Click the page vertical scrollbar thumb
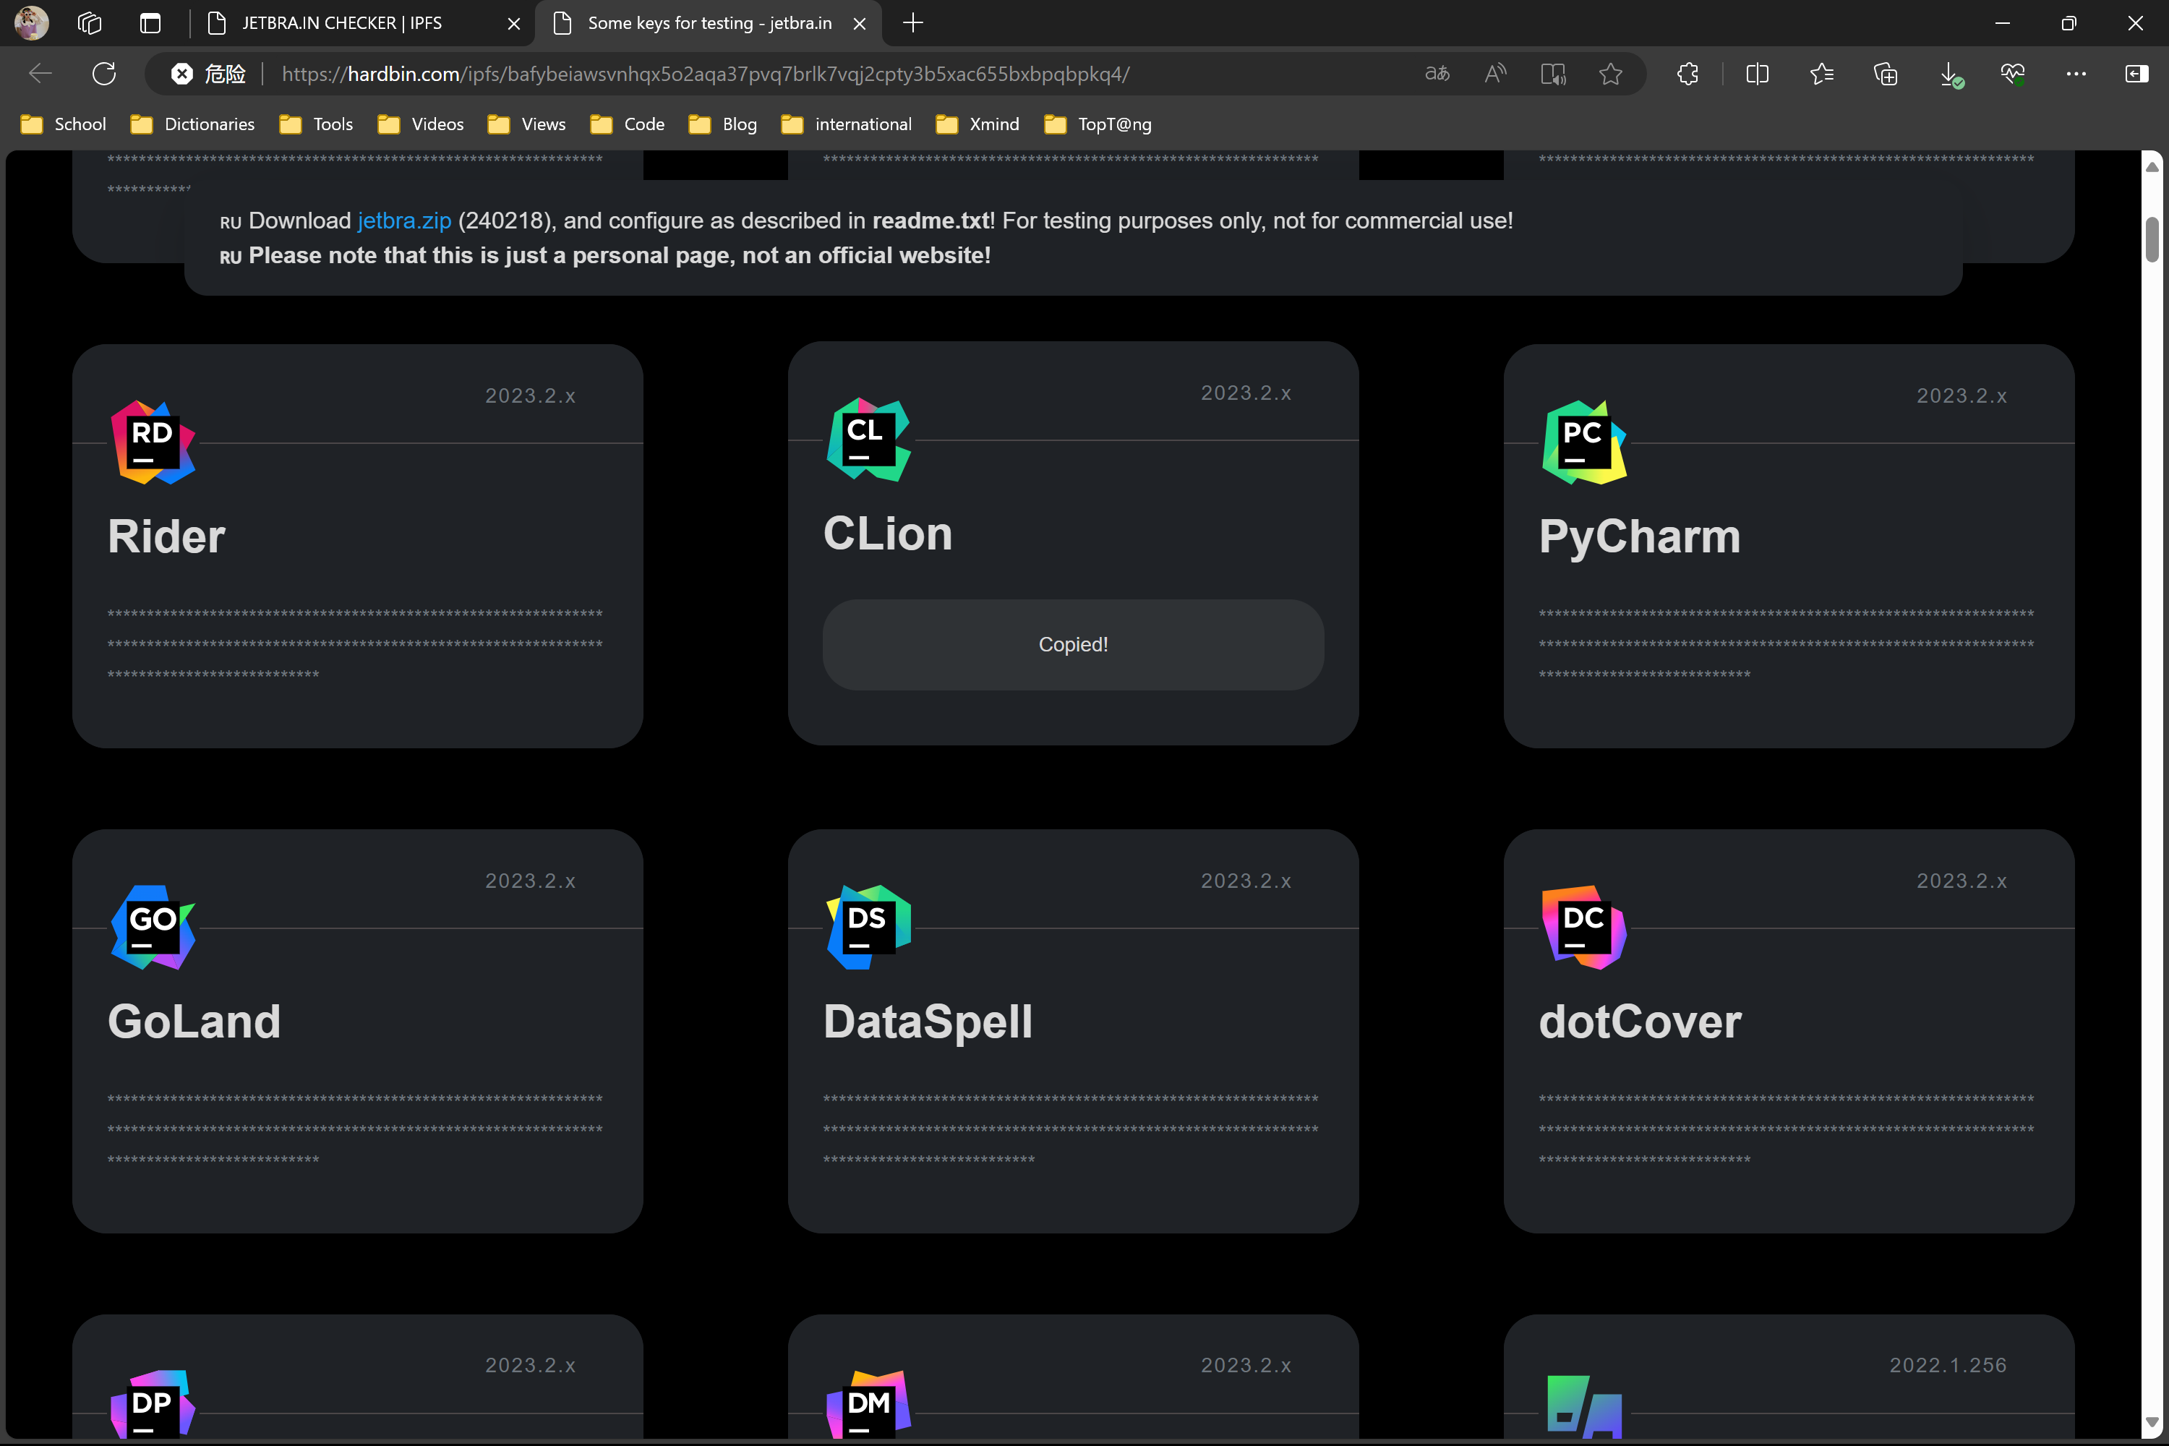Viewport: 2169px width, 1446px height. pos(2152,240)
